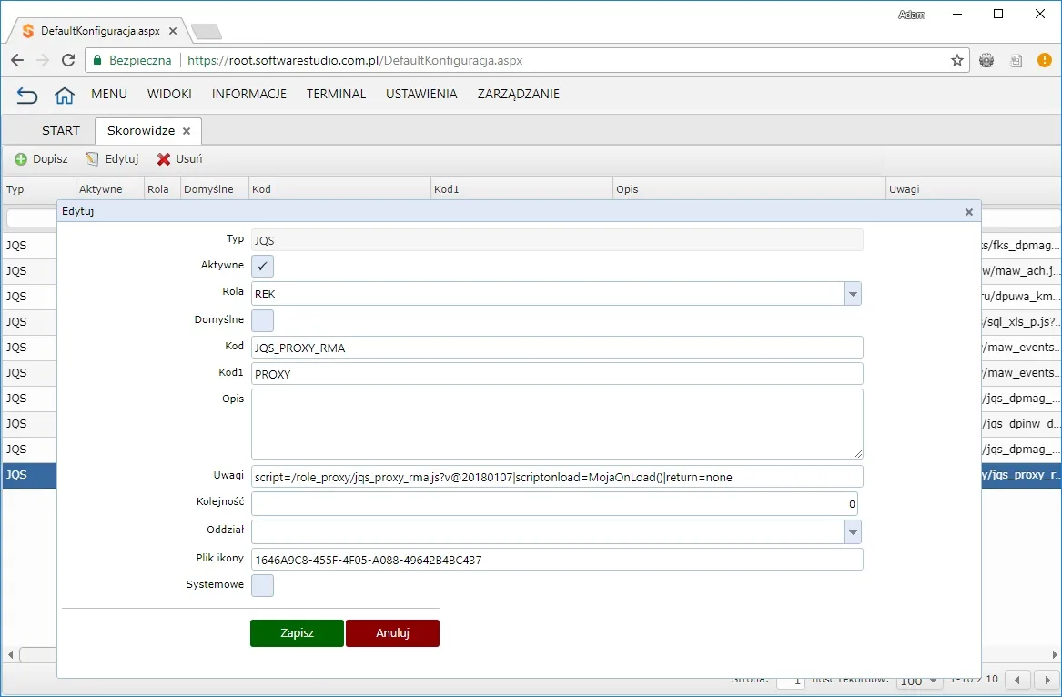Open the WIDOKI menu
The width and height of the screenshot is (1062, 697).
[169, 94]
